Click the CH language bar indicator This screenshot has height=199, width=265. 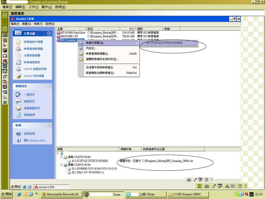coord(199,186)
